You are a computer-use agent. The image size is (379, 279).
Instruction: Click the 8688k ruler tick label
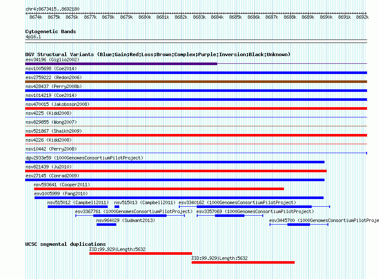pos(290,17)
